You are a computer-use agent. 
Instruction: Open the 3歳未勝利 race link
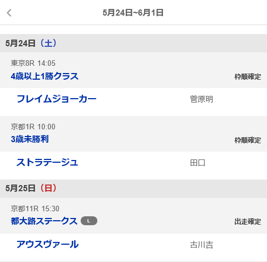tap(29, 139)
